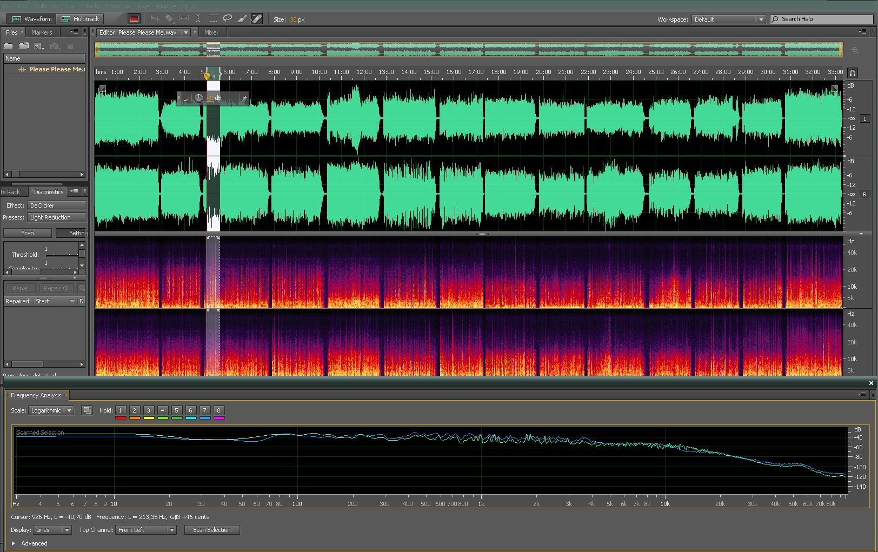Click the headphones icon by the timeline
This screenshot has height=552, width=878.
pyautogui.click(x=853, y=73)
